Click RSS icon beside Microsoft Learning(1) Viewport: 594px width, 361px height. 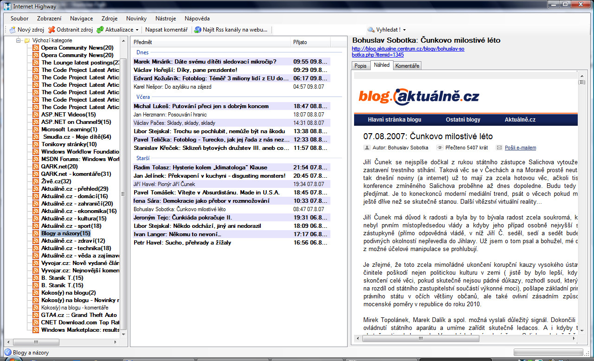(x=36, y=129)
